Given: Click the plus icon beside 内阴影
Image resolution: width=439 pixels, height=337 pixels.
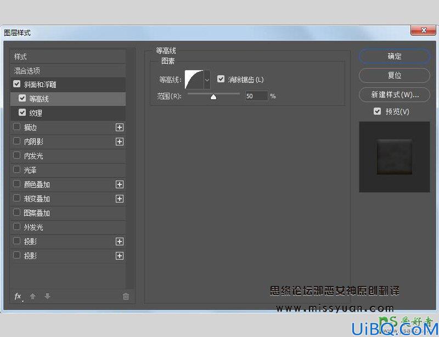Looking at the screenshot, I should coord(120,142).
